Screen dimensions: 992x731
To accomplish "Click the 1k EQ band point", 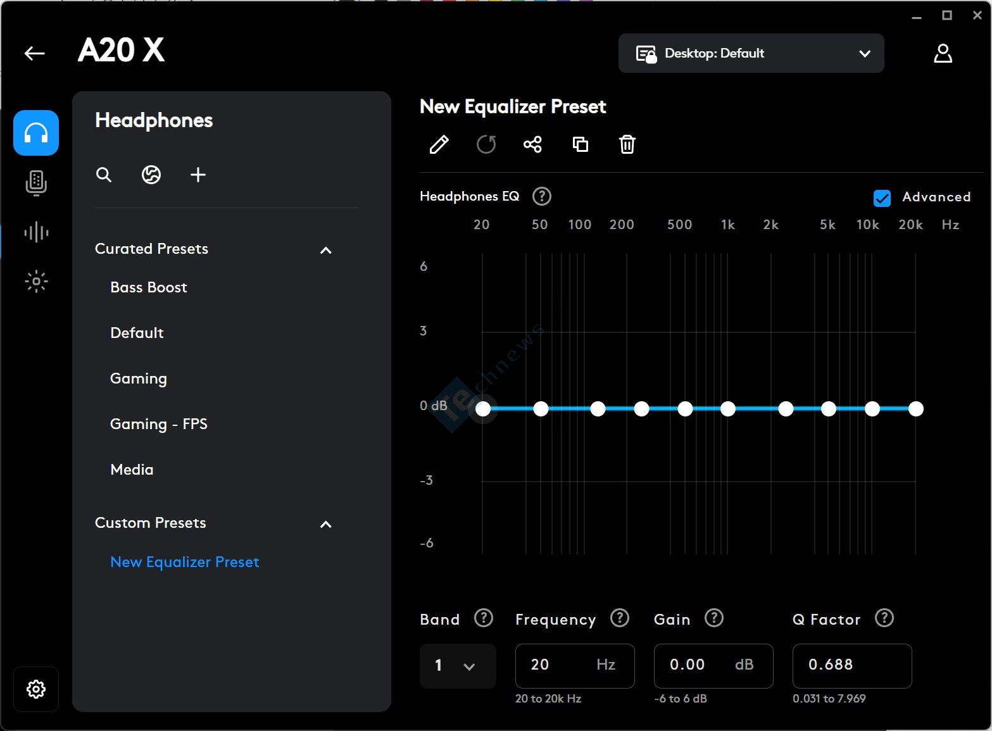I will pyautogui.click(x=728, y=409).
